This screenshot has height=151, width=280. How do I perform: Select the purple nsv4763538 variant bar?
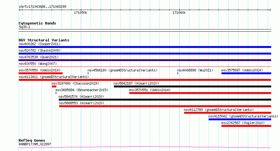(x=145, y=60)
